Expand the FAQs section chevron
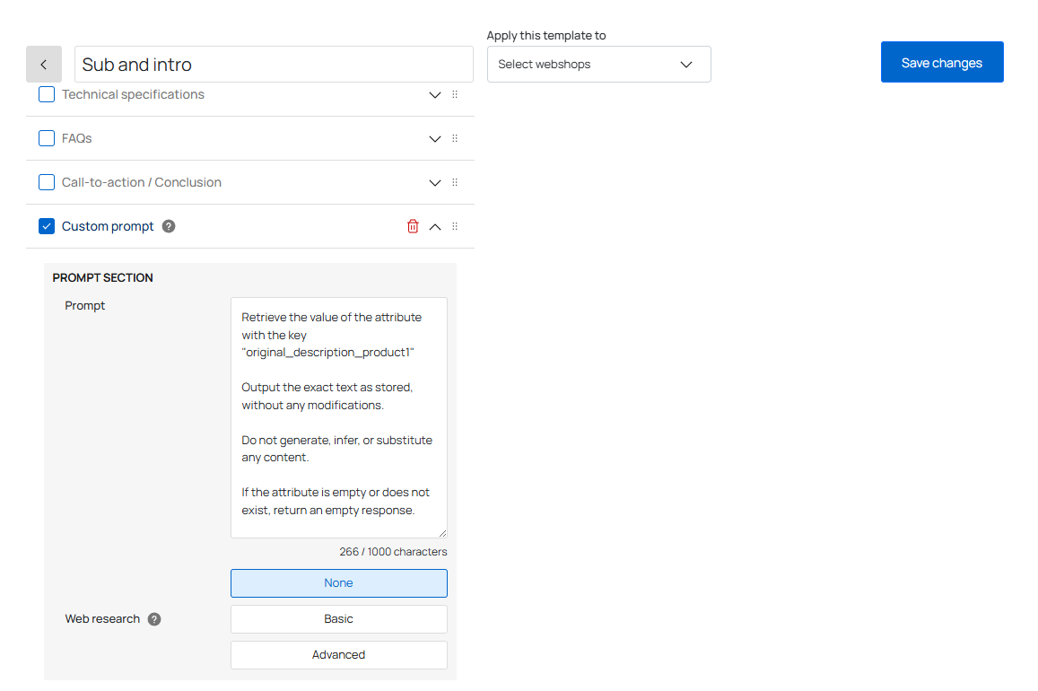 [x=435, y=139]
